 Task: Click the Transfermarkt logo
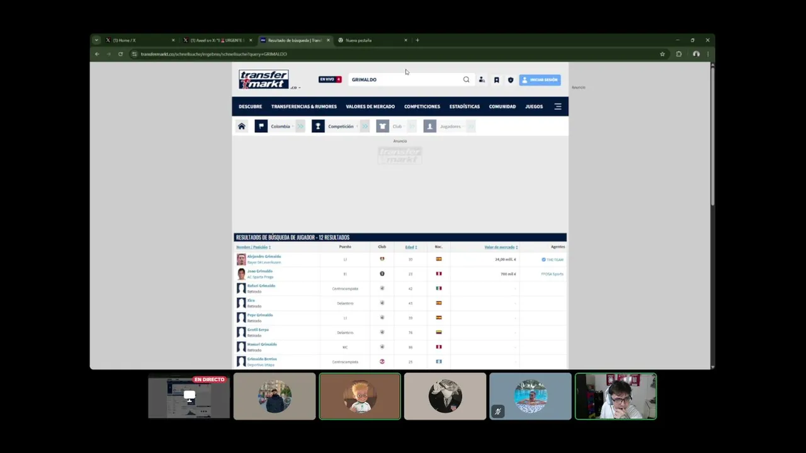click(263, 79)
